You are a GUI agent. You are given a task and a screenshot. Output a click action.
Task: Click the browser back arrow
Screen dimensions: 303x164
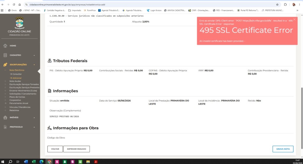tap(2, 5)
